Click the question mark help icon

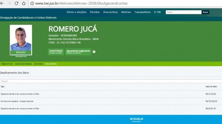[x=94, y=52]
